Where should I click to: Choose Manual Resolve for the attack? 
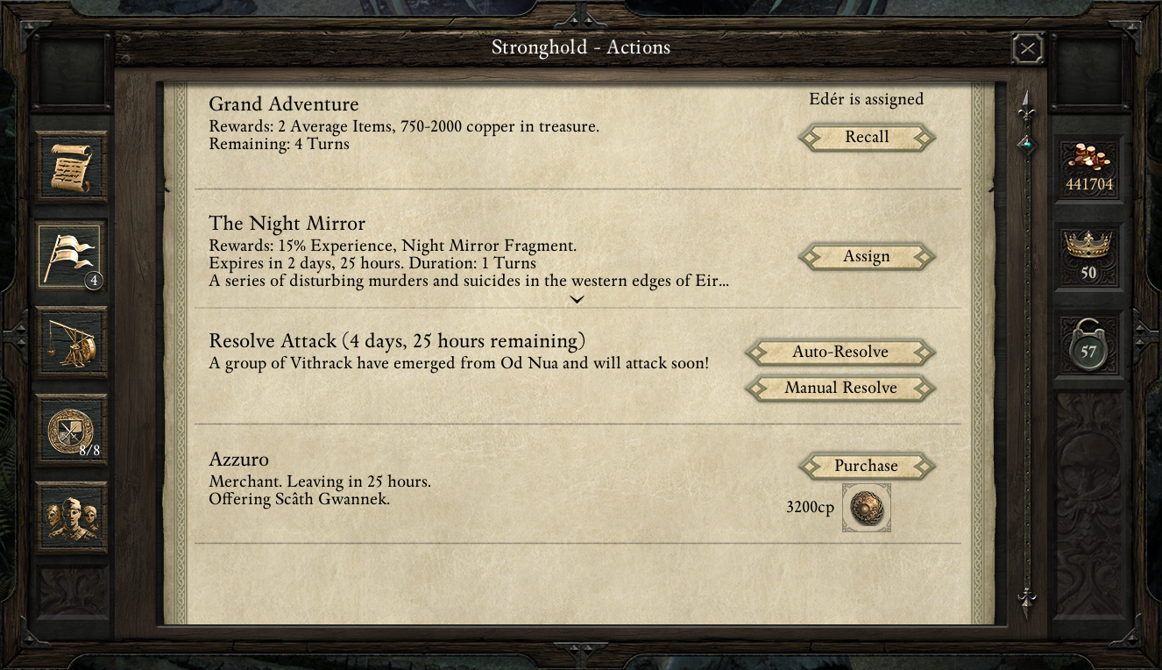[x=840, y=388]
